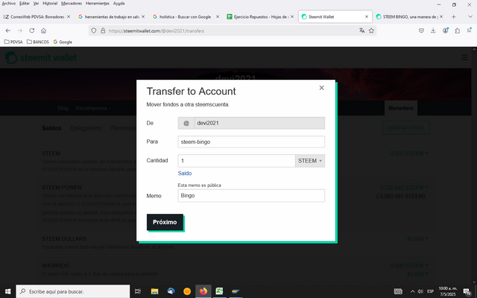This screenshot has width=477, height=298.
Task: Focus the Para recipient field
Action: coord(251,142)
